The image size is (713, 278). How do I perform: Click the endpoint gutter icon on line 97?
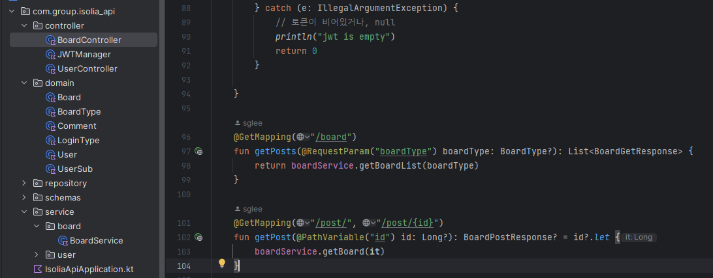(x=198, y=152)
